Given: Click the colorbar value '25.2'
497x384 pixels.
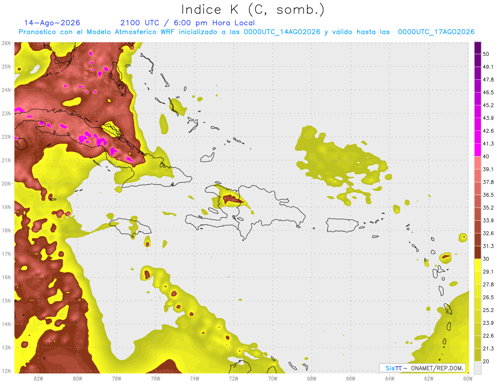Looking at the screenshot, I should 488,310.
